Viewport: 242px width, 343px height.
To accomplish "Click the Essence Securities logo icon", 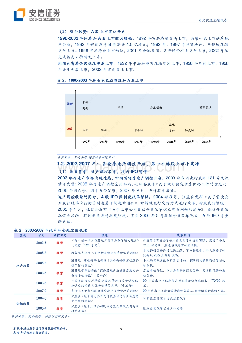I will [x=19, y=15].
